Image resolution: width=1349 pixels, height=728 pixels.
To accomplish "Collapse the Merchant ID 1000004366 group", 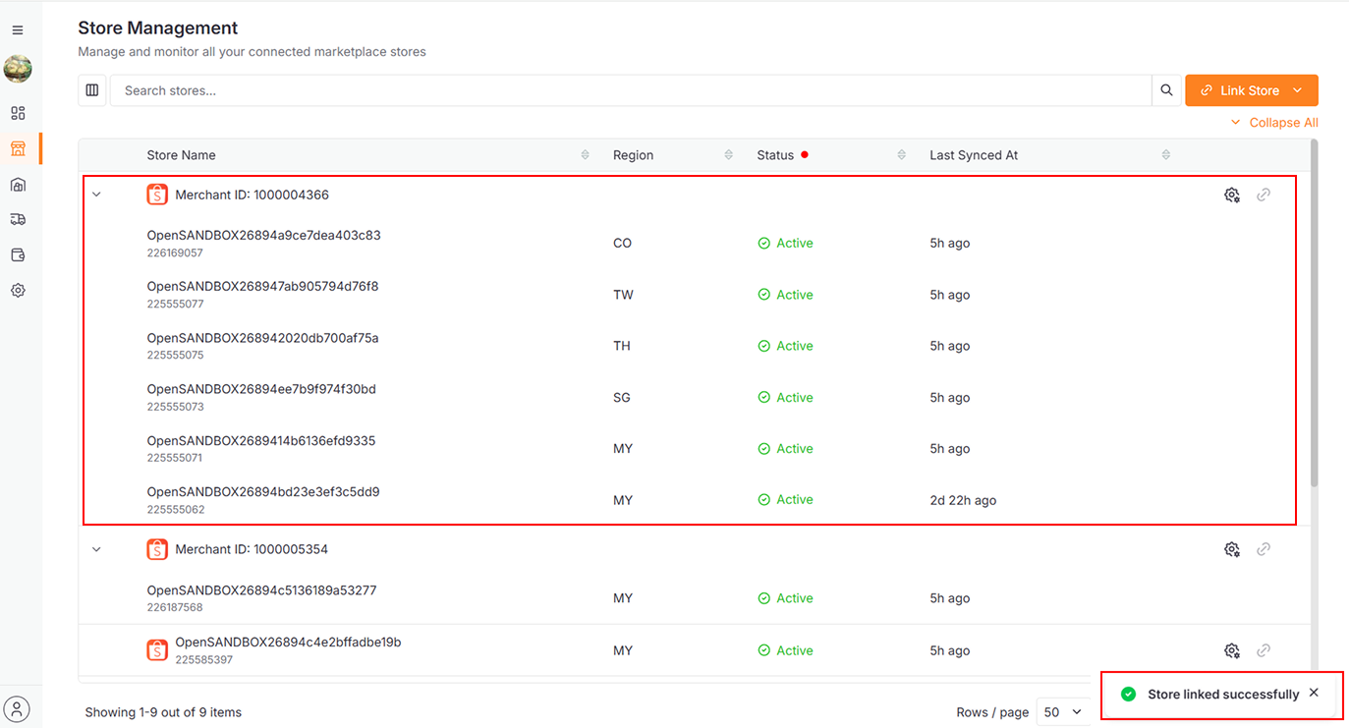I will [x=96, y=195].
